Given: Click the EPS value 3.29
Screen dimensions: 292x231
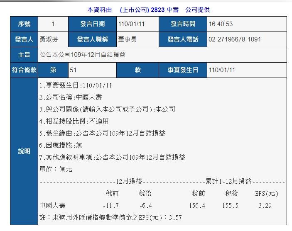Looking at the screenshot, I should (265, 206).
